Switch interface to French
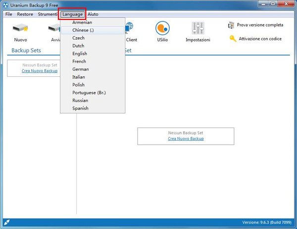 click(x=93, y=61)
